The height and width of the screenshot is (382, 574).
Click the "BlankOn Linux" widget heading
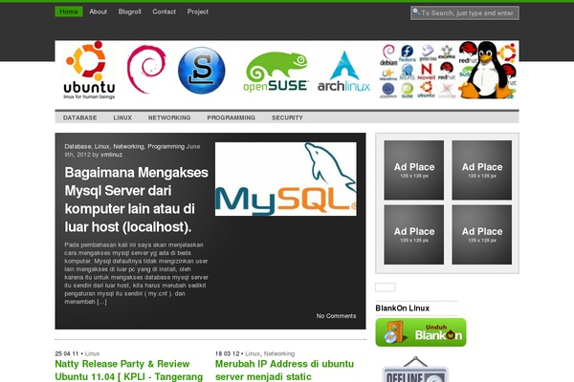pos(403,308)
